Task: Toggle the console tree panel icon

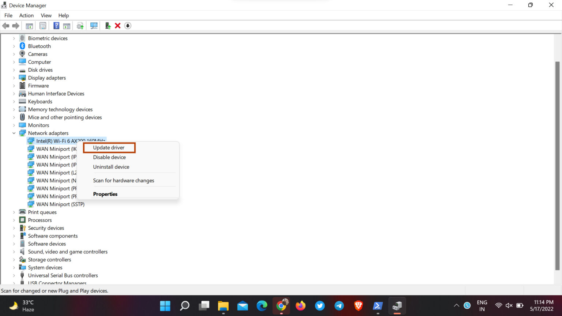Action: (x=29, y=26)
